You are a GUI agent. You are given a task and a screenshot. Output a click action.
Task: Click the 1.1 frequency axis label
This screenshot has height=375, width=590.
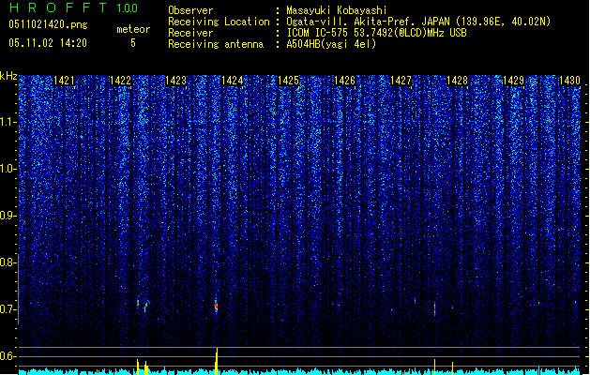pos(8,122)
